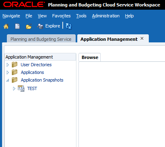Image resolution: width=165 pixels, height=147 pixels.
Task: Select the TEST tree item label
Action: (x=32, y=88)
